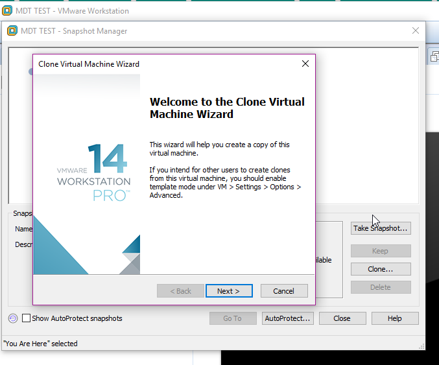The height and width of the screenshot is (365, 439).
Task: Open Help in the Snapshot Manager
Action: pyautogui.click(x=395, y=318)
